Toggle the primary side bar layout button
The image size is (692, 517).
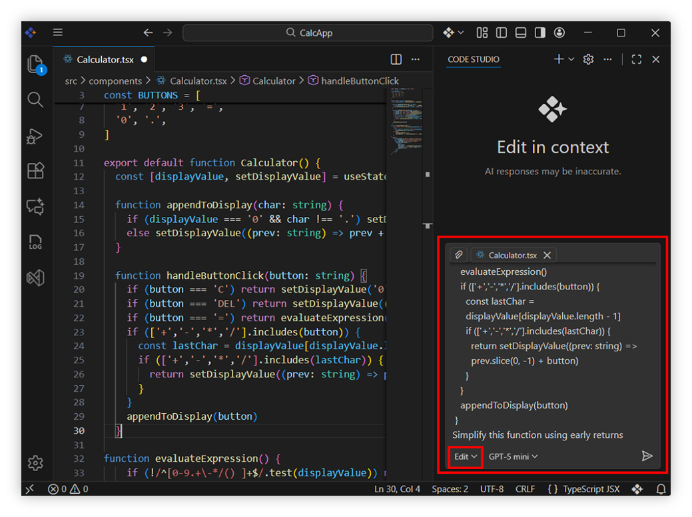pos(502,33)
